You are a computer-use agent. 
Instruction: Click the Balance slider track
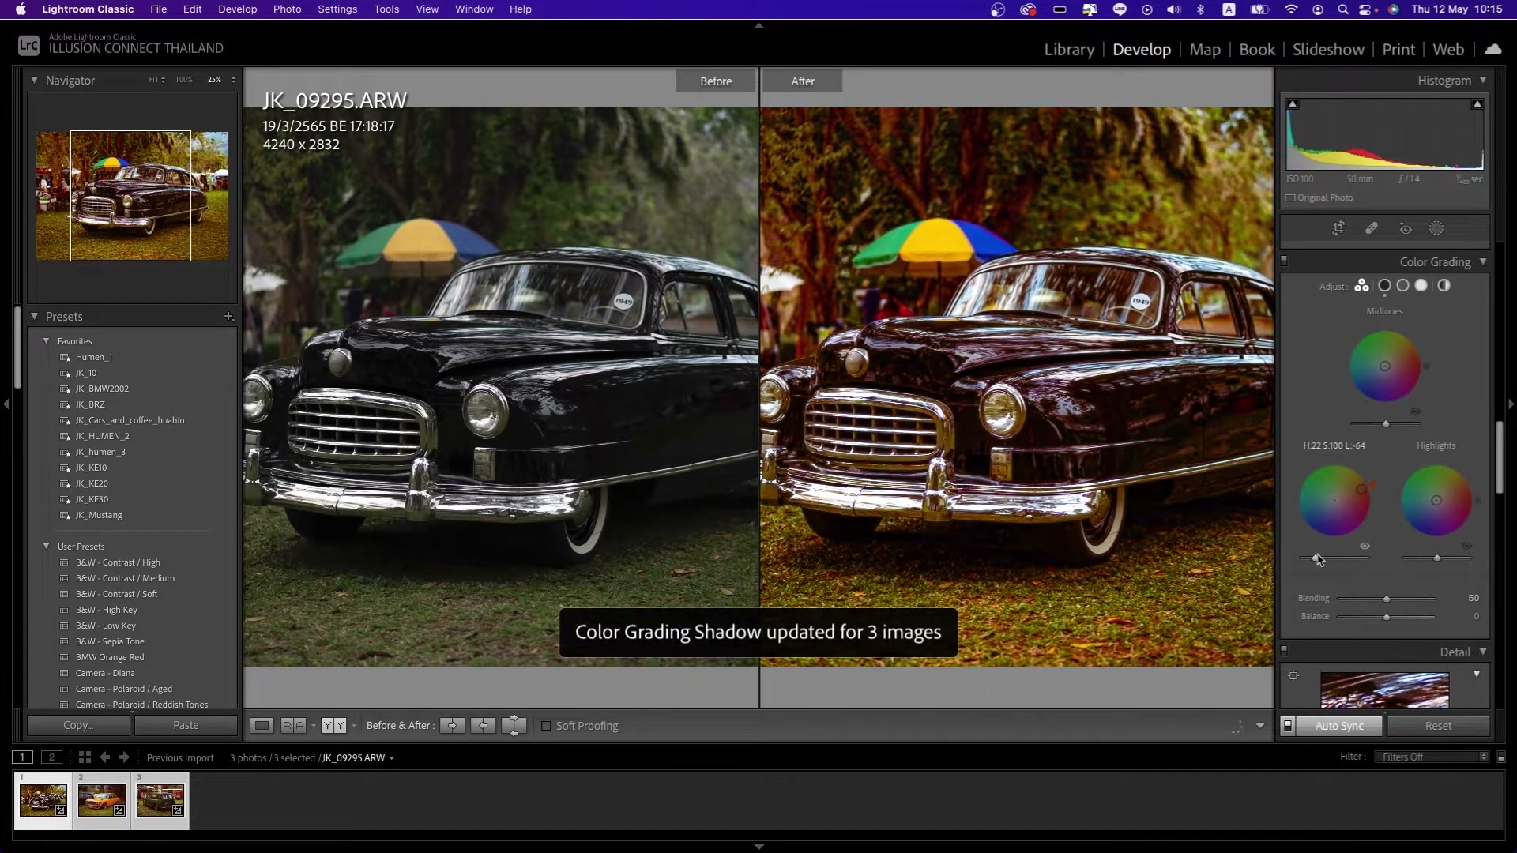point(1386,617)
